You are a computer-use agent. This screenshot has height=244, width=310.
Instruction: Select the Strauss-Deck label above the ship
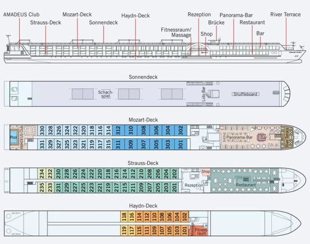coord(45,22)
